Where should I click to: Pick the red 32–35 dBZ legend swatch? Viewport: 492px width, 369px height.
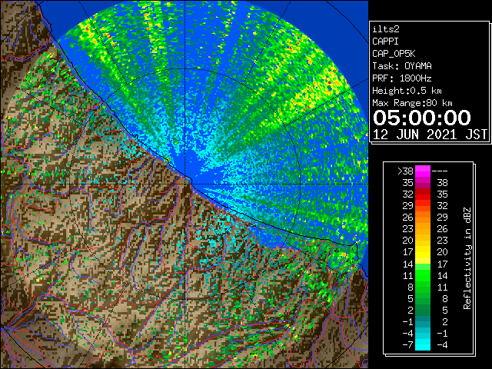point(423,194)
